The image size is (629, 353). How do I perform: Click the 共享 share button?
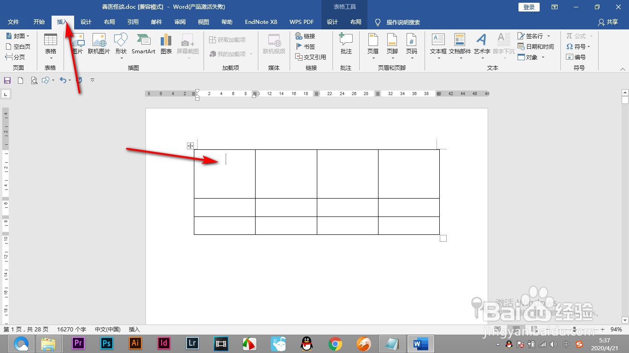608,22
